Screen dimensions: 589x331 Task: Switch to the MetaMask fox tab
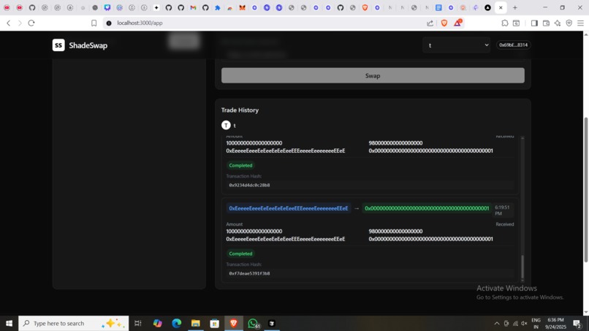243,7
